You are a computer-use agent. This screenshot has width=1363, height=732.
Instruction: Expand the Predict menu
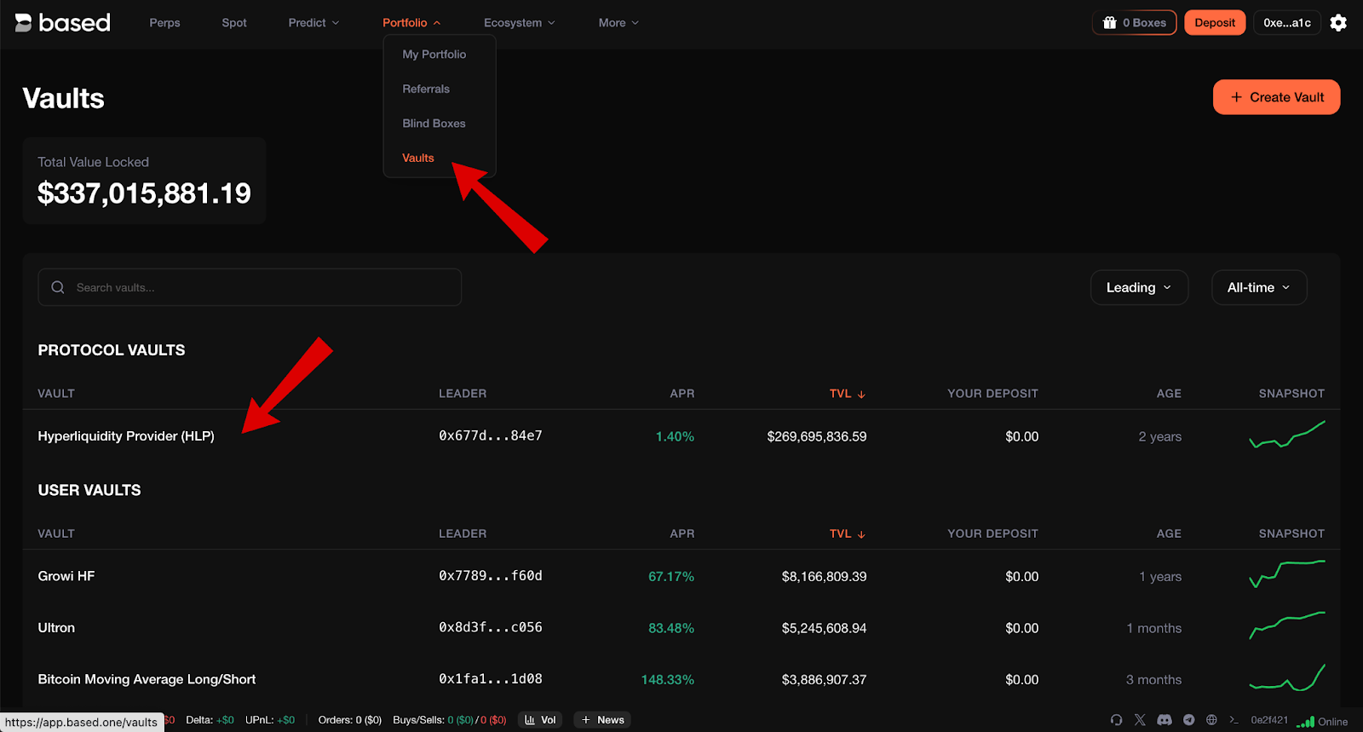(313, 23)
